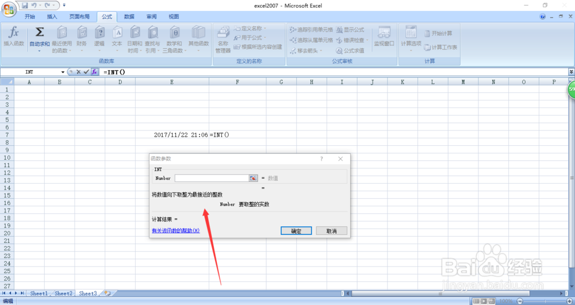Switch to the 插入 ribbon tab

(x=52, y=17)
